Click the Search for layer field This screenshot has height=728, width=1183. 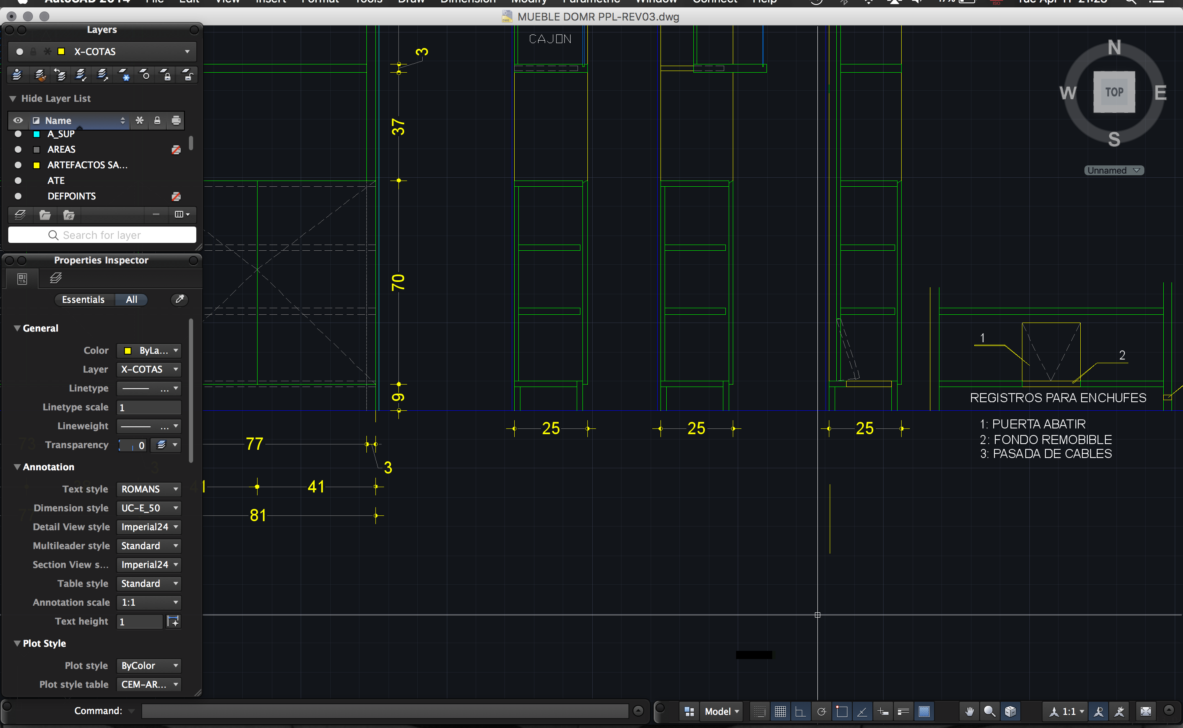[102, 235]
